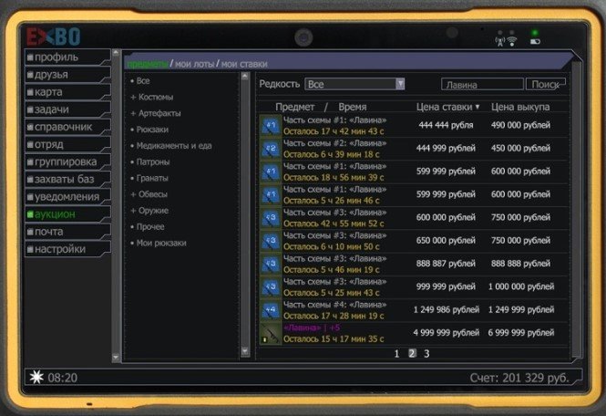Click the Wi-Fi signal status icon

pos(512,41)
